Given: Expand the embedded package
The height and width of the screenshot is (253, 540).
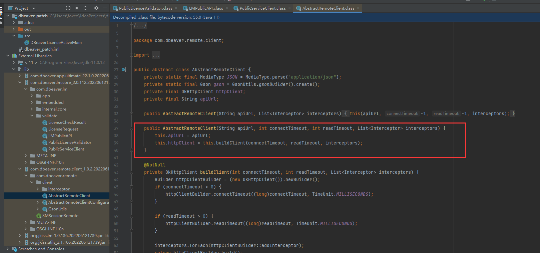Looking at the screenshot, I should (x=32, y=102).
